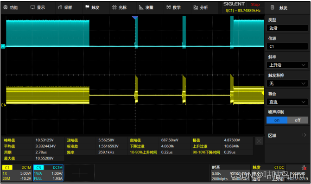Click the 底端值 value 687.50mV

click(x=170, y=140)
